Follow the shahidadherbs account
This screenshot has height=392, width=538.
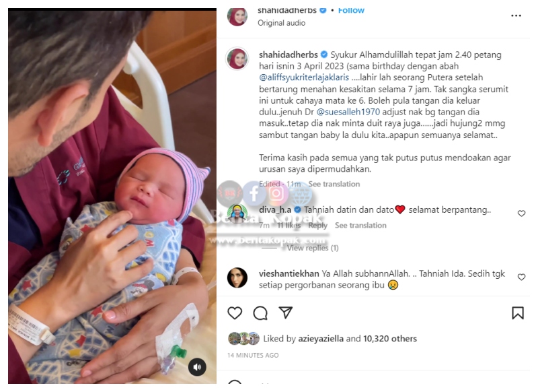[x=351, y=11]
